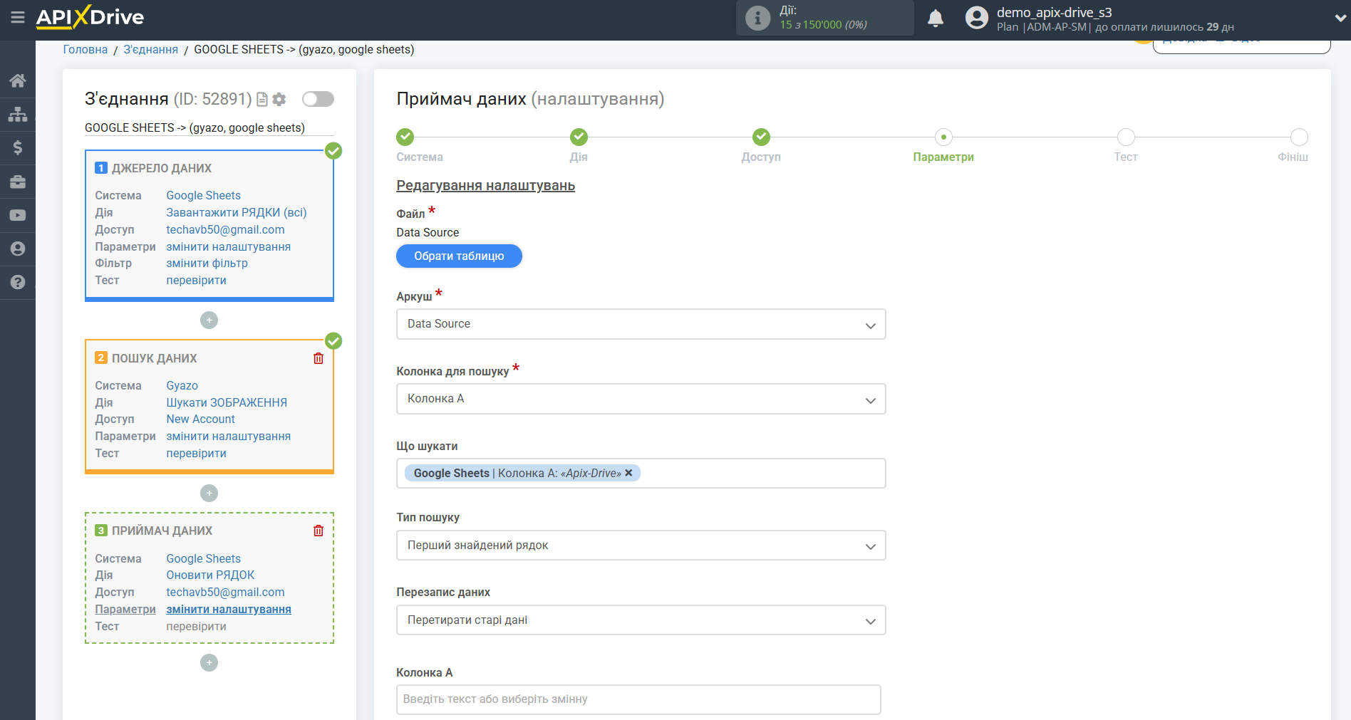Open the hamburger menu in the header

(x=18, y=17)
